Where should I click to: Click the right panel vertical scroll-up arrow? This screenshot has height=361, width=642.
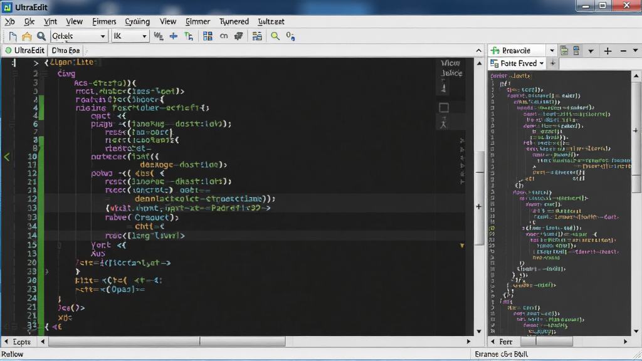coord(636,76)
